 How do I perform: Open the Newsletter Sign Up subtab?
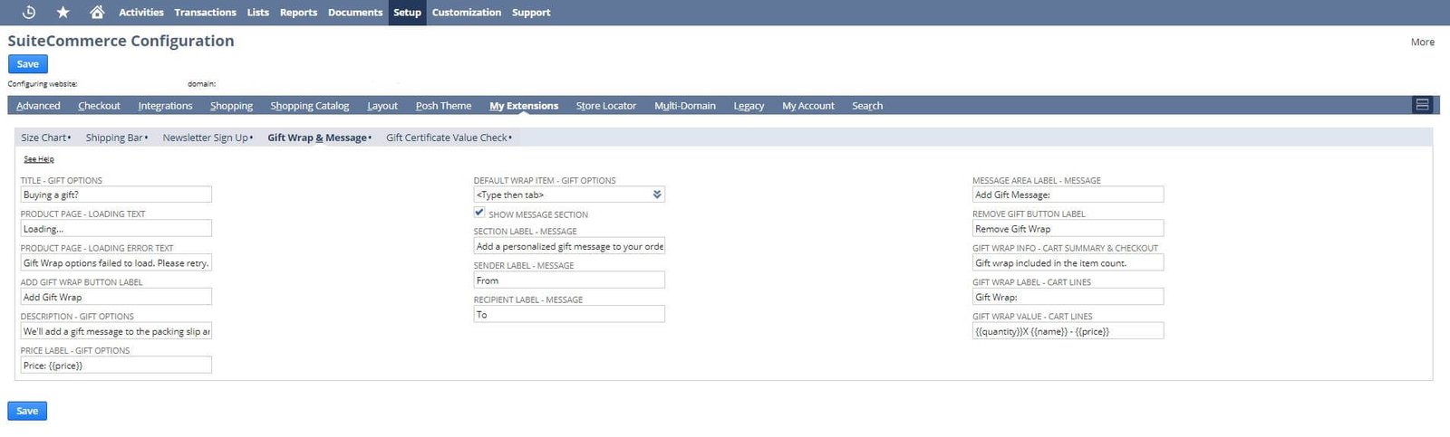pos(208,138)
